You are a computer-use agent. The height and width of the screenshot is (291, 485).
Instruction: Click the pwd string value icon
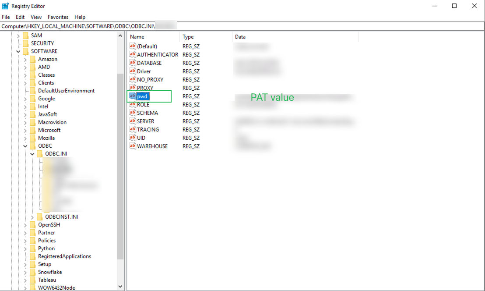click(133, 96)
